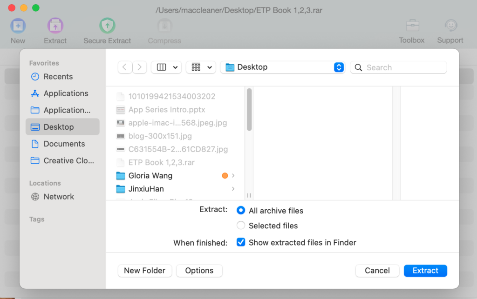Open the Toolbox icon

point(412,26)
